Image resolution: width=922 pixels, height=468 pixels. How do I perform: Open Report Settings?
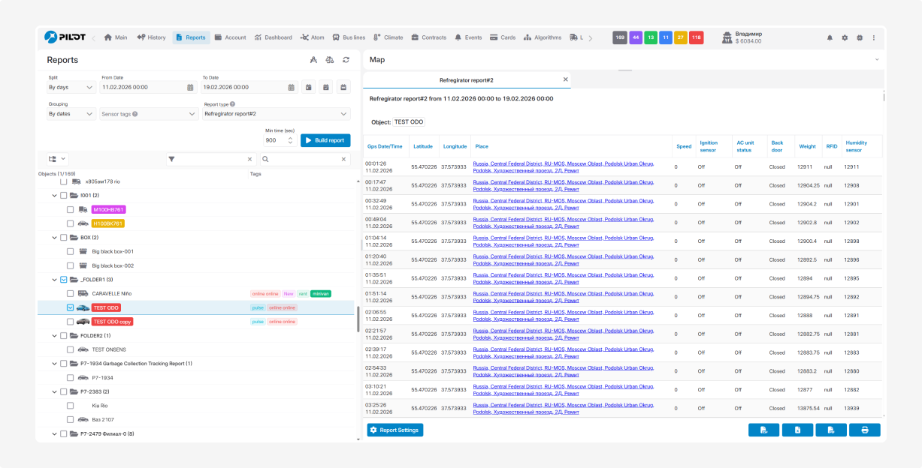[x=395, y=430]
